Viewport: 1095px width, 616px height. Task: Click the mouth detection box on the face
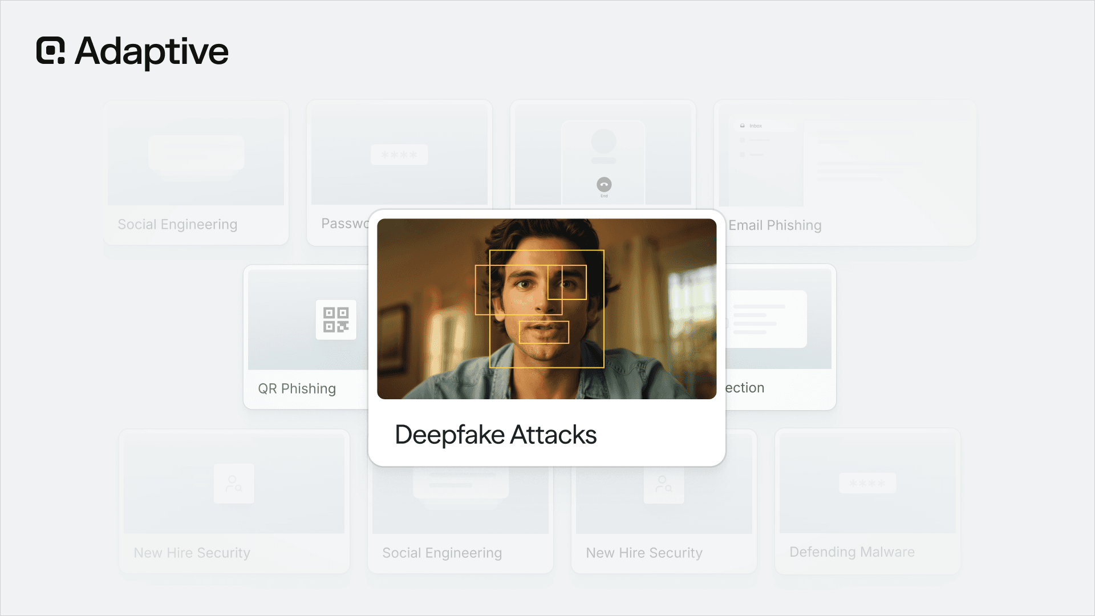[x=544, y=333]
